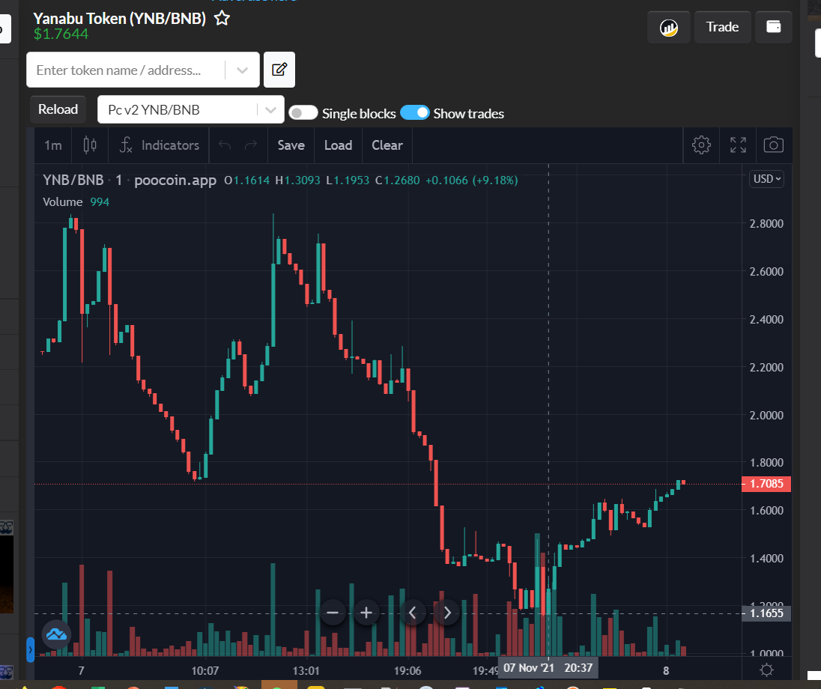Undo the last chart action
Viewport: 821px width, 689px height.
(x=225, y=145)
